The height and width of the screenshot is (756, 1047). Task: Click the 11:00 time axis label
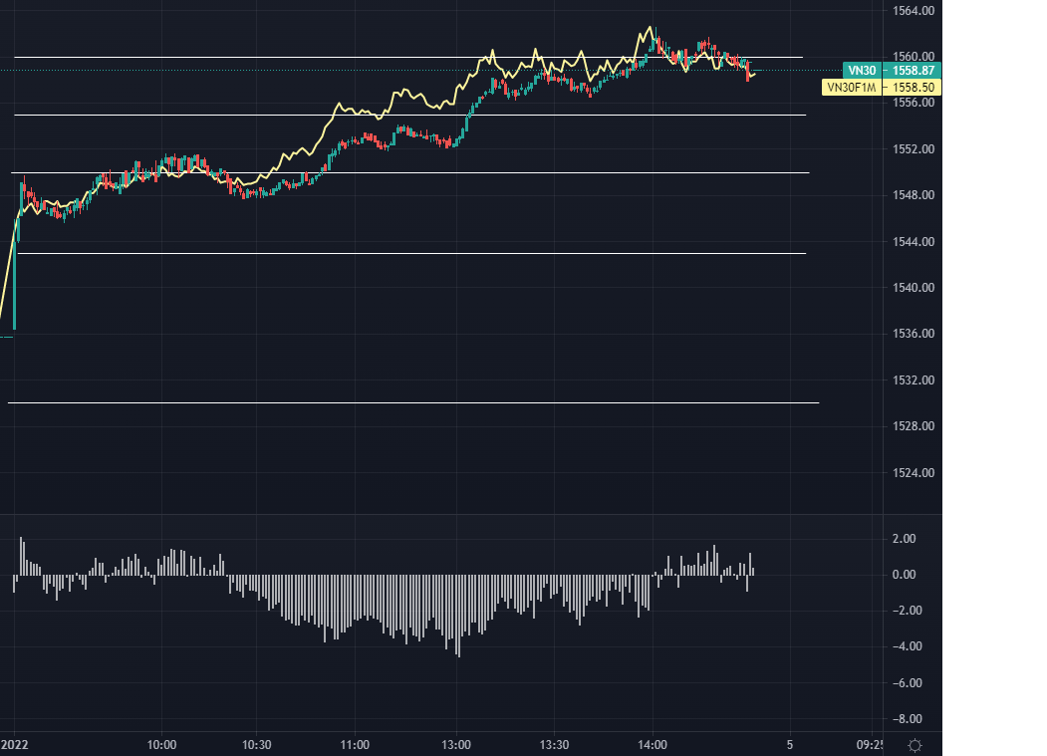click(x=355, y=745)
